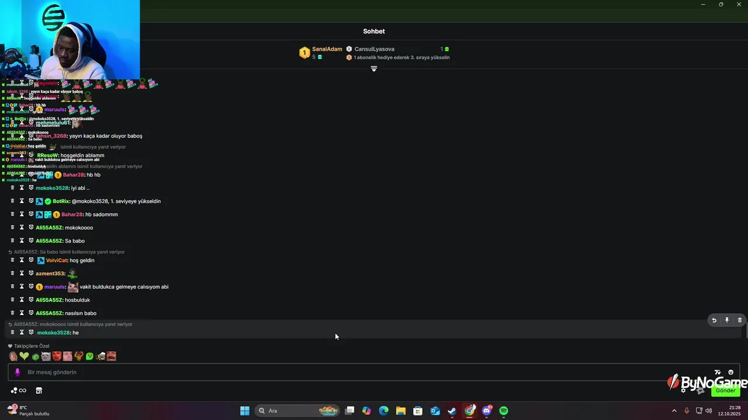The image size is (748, 420).
Task: Open chat settings gear icon
Action: pyautogui.click(x=683, y=390)
